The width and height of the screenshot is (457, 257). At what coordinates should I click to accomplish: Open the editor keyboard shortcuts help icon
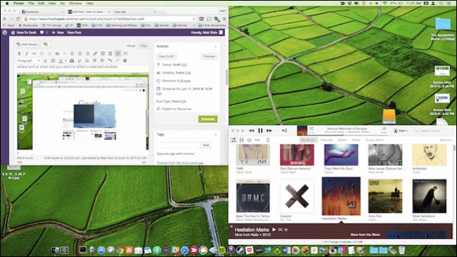click(125, 61)
